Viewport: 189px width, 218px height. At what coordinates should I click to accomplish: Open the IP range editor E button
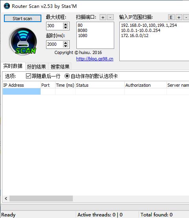(x=171, y=17)
